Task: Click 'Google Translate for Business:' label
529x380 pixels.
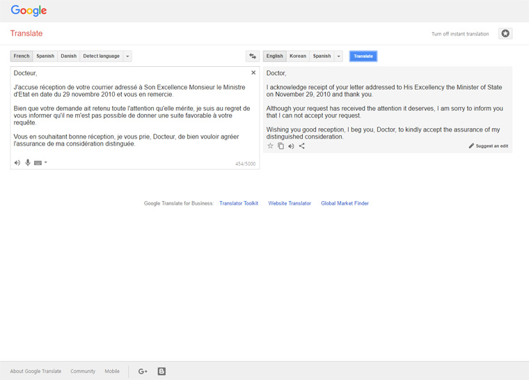Action: (x=179, y=203)
